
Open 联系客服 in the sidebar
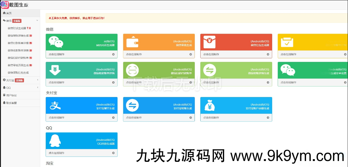tap(11, 103)
